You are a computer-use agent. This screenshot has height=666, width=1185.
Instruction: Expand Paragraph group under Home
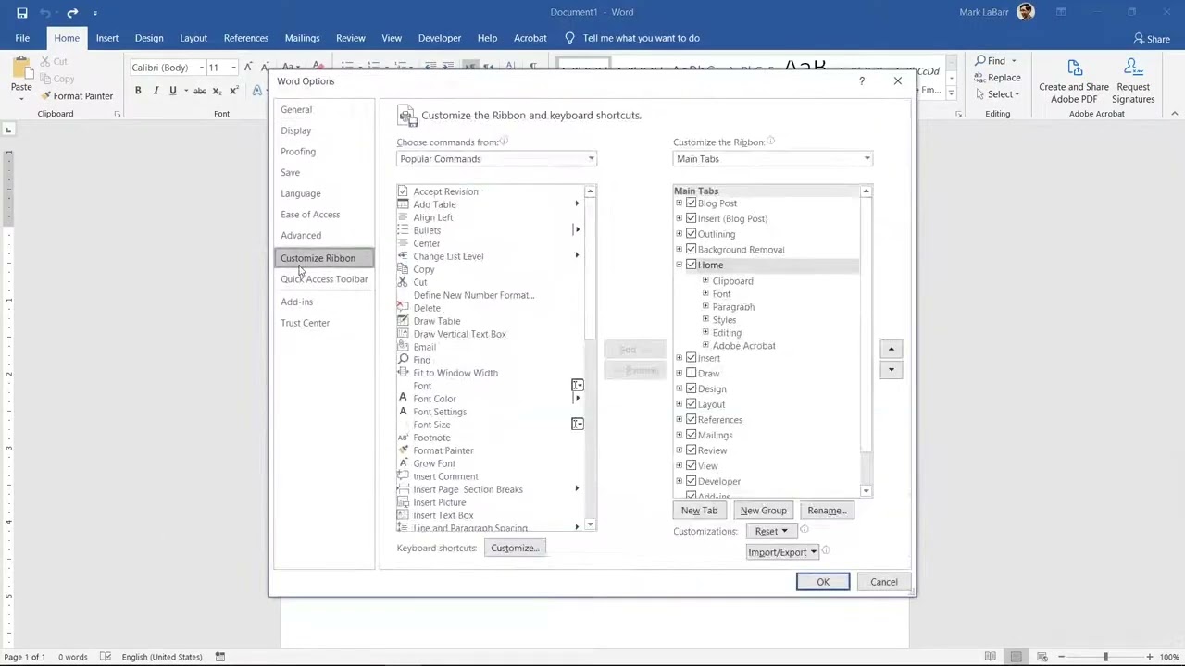pos(705,306)
